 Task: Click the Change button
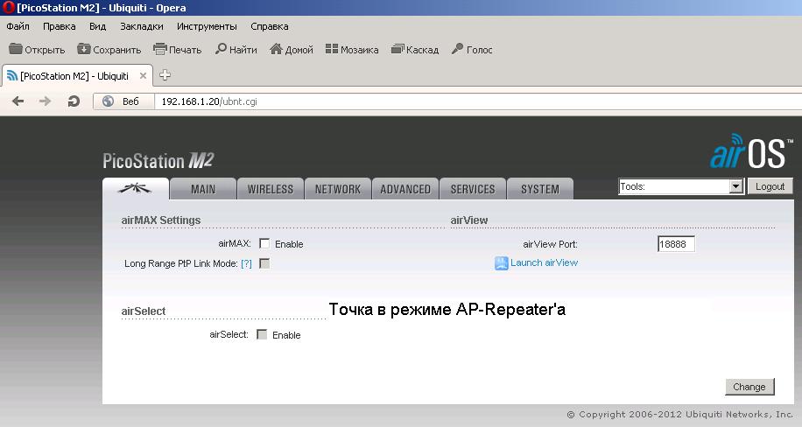(x=749, y=387)
